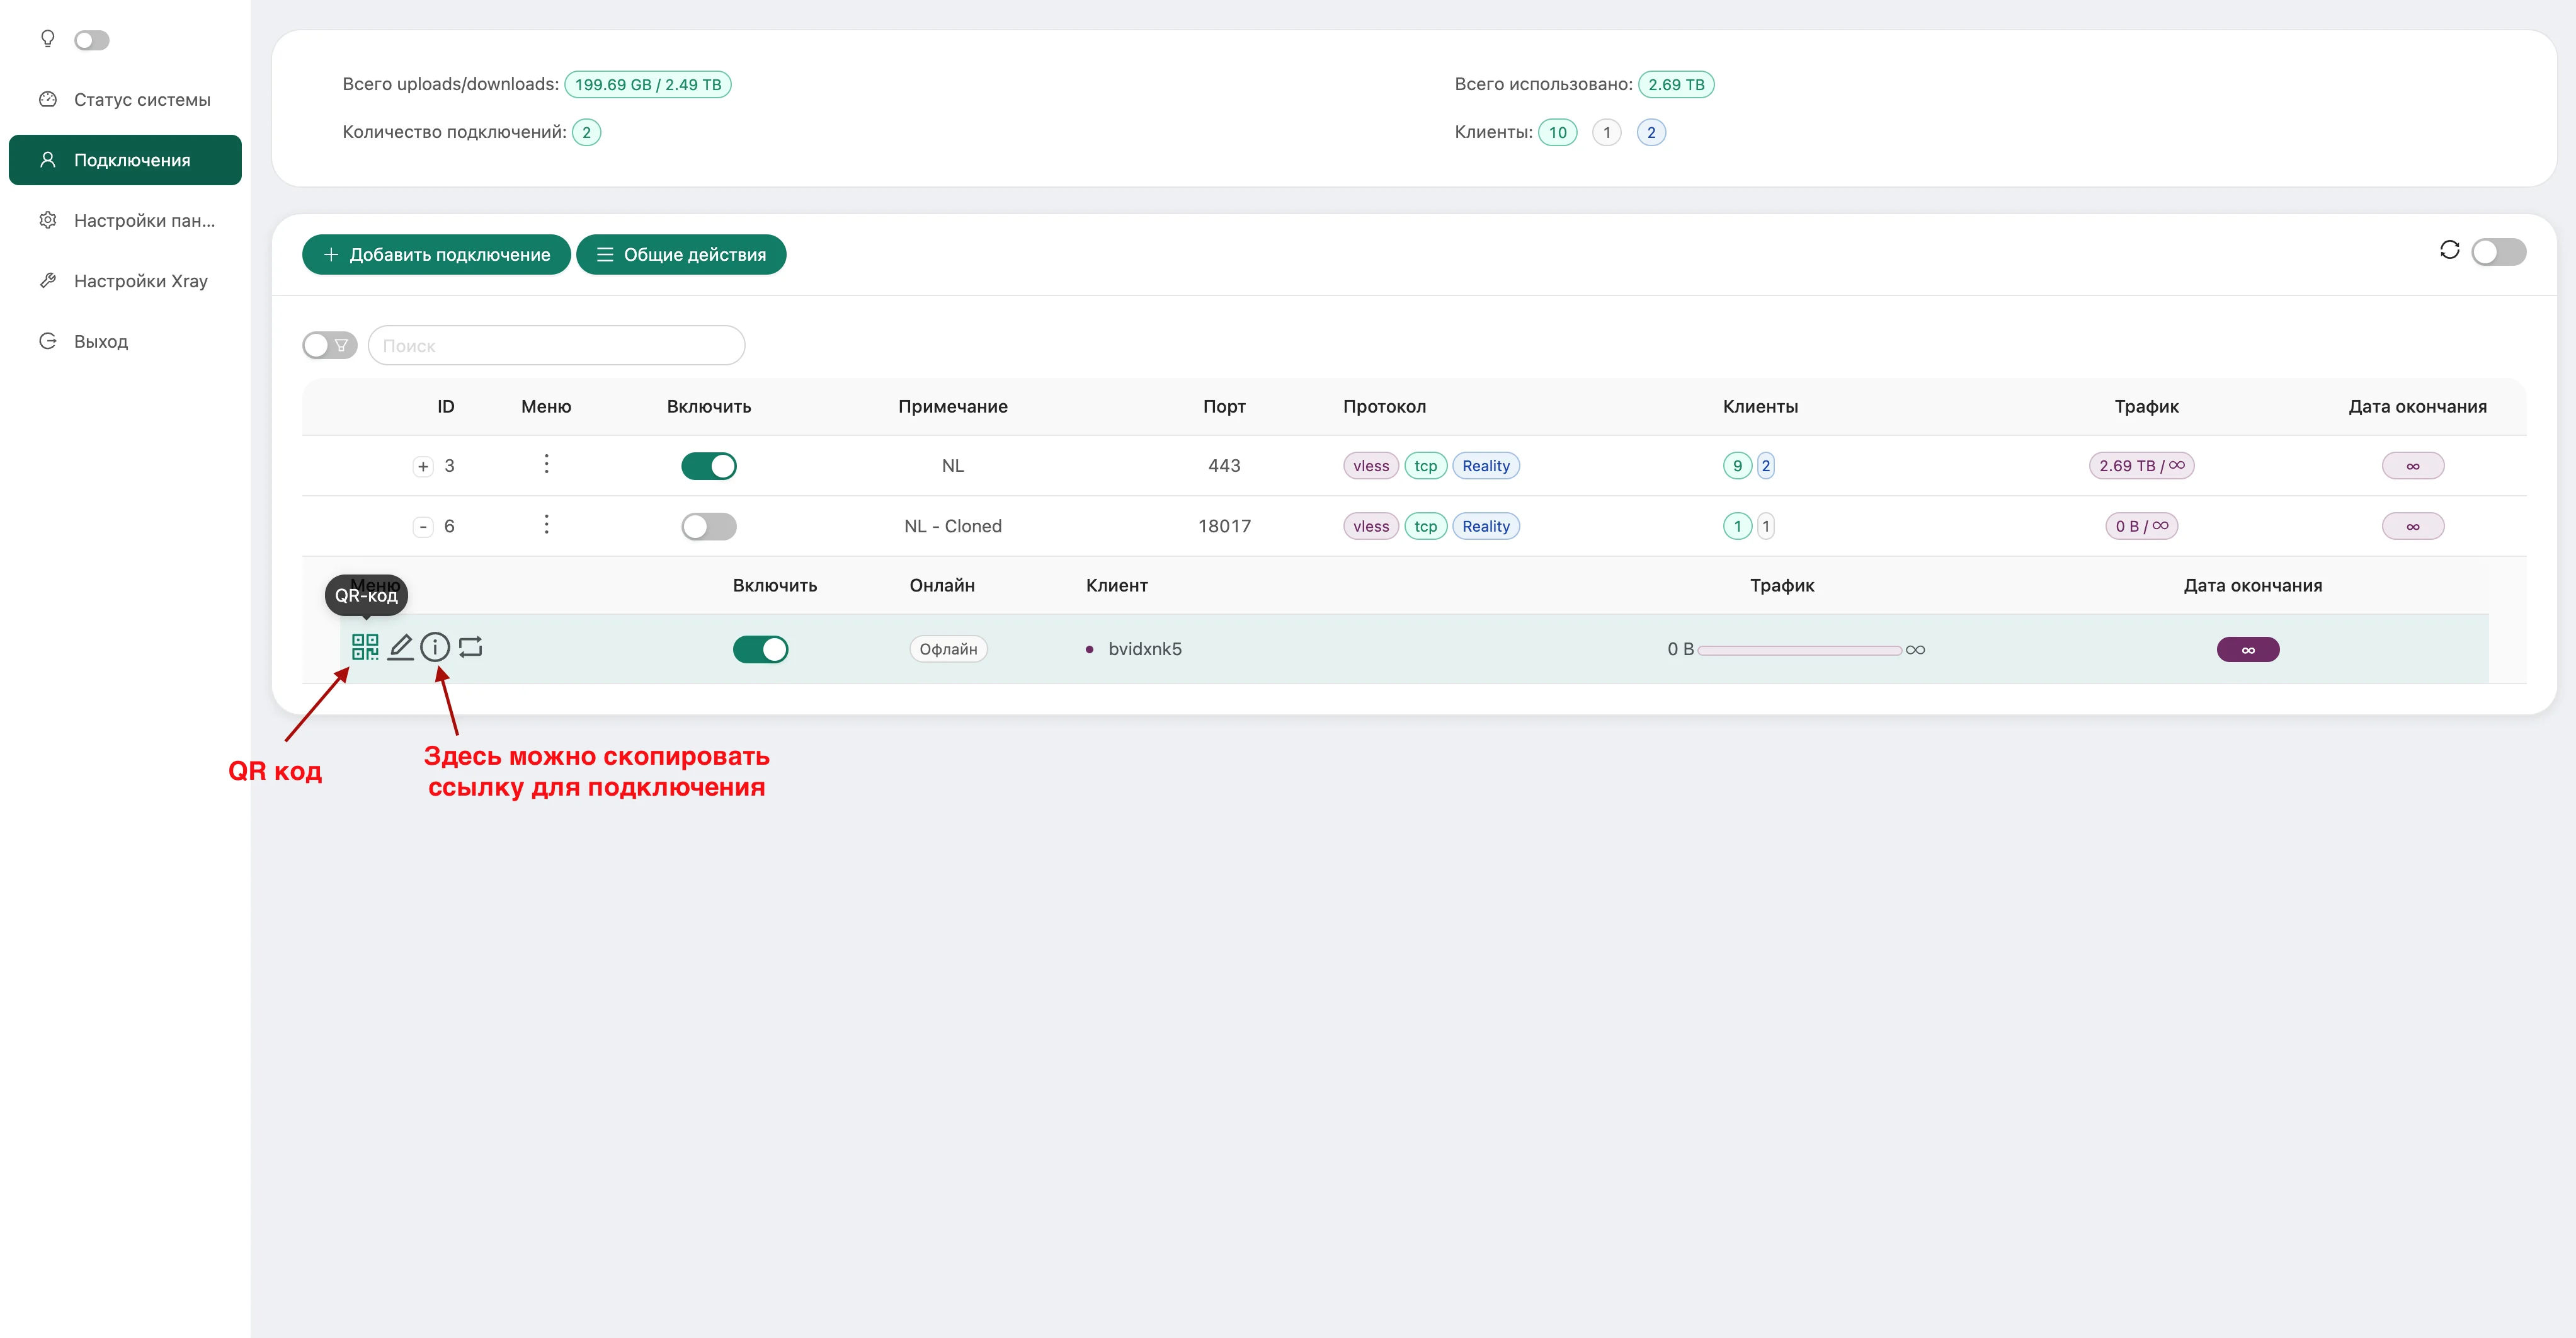
Task: Click Выход to log out
Action: pos(100,341)
